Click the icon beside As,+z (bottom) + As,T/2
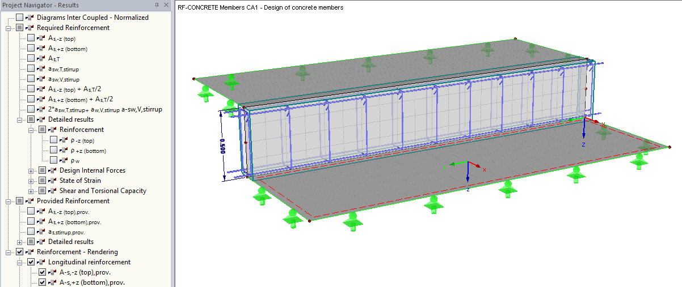The height and width of the screenshot is (287, 682). tap(41, 99)
